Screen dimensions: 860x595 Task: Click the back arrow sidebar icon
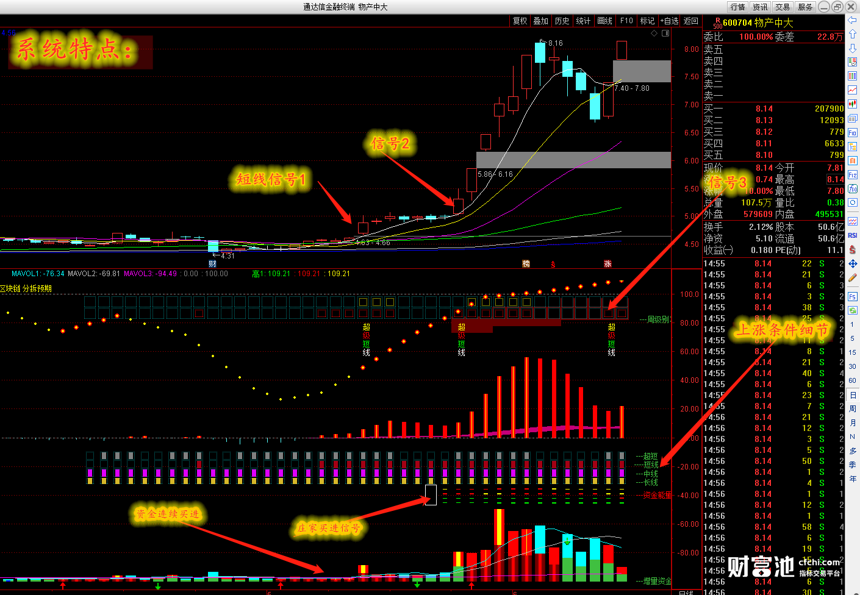[853, 20]
